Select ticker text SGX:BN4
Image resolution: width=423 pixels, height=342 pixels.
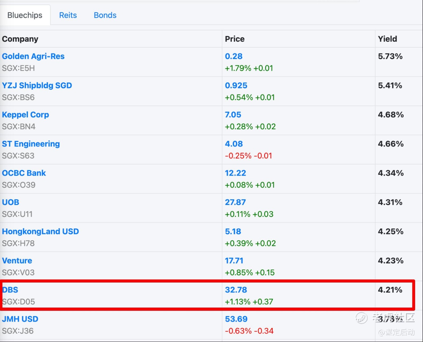click(x=19, y=127)
